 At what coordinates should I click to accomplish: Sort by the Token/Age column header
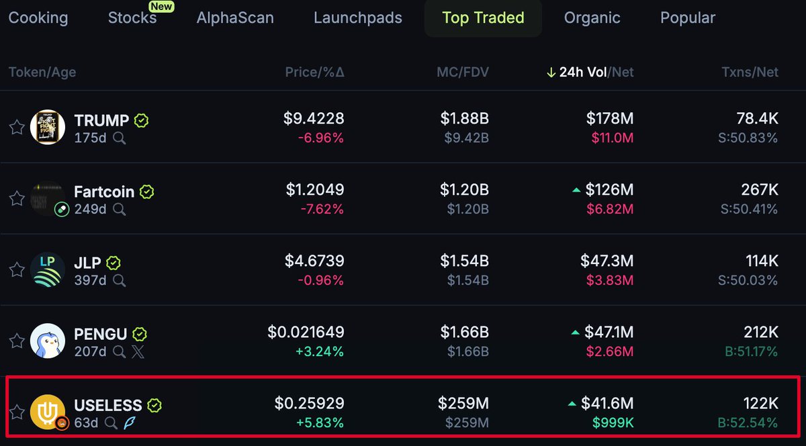click(42, 73)
